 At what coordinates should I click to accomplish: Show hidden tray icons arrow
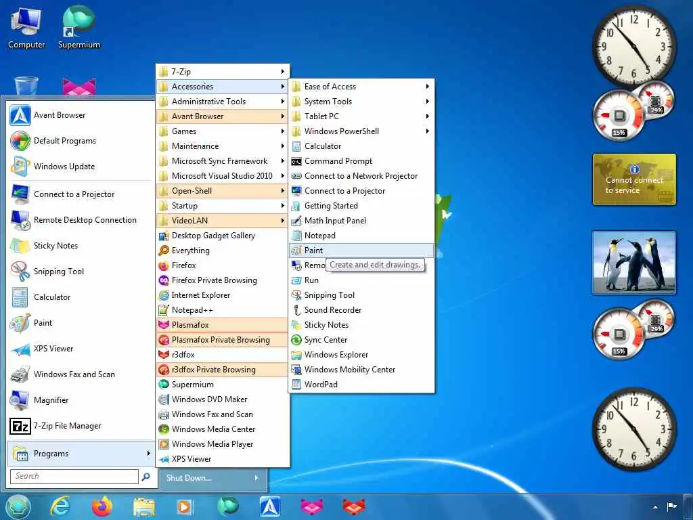coord(655,506)
